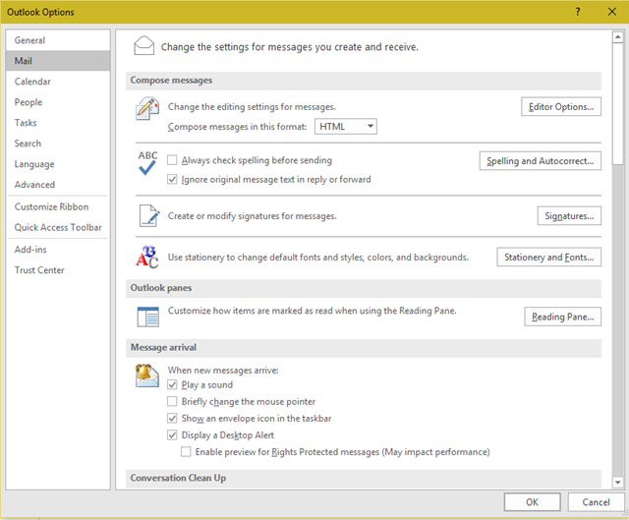The image size is (629, 520).
Task: Open the Advanced options category
Action: pyautogui.click(x=58, y=185)
